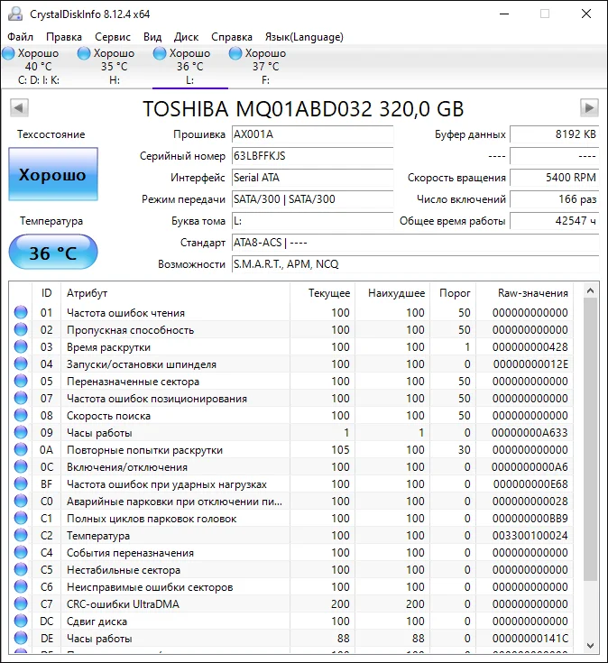Click status orb for attribute C0 emergency parking
The width and height of the screenshot is (608, 663).
coord(21,501)
